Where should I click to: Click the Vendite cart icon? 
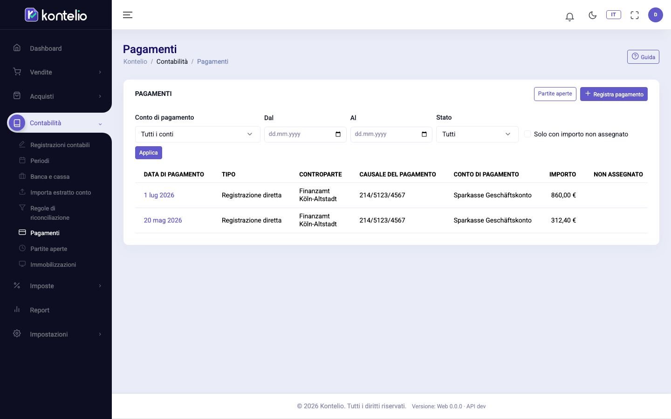click(17, 72)
